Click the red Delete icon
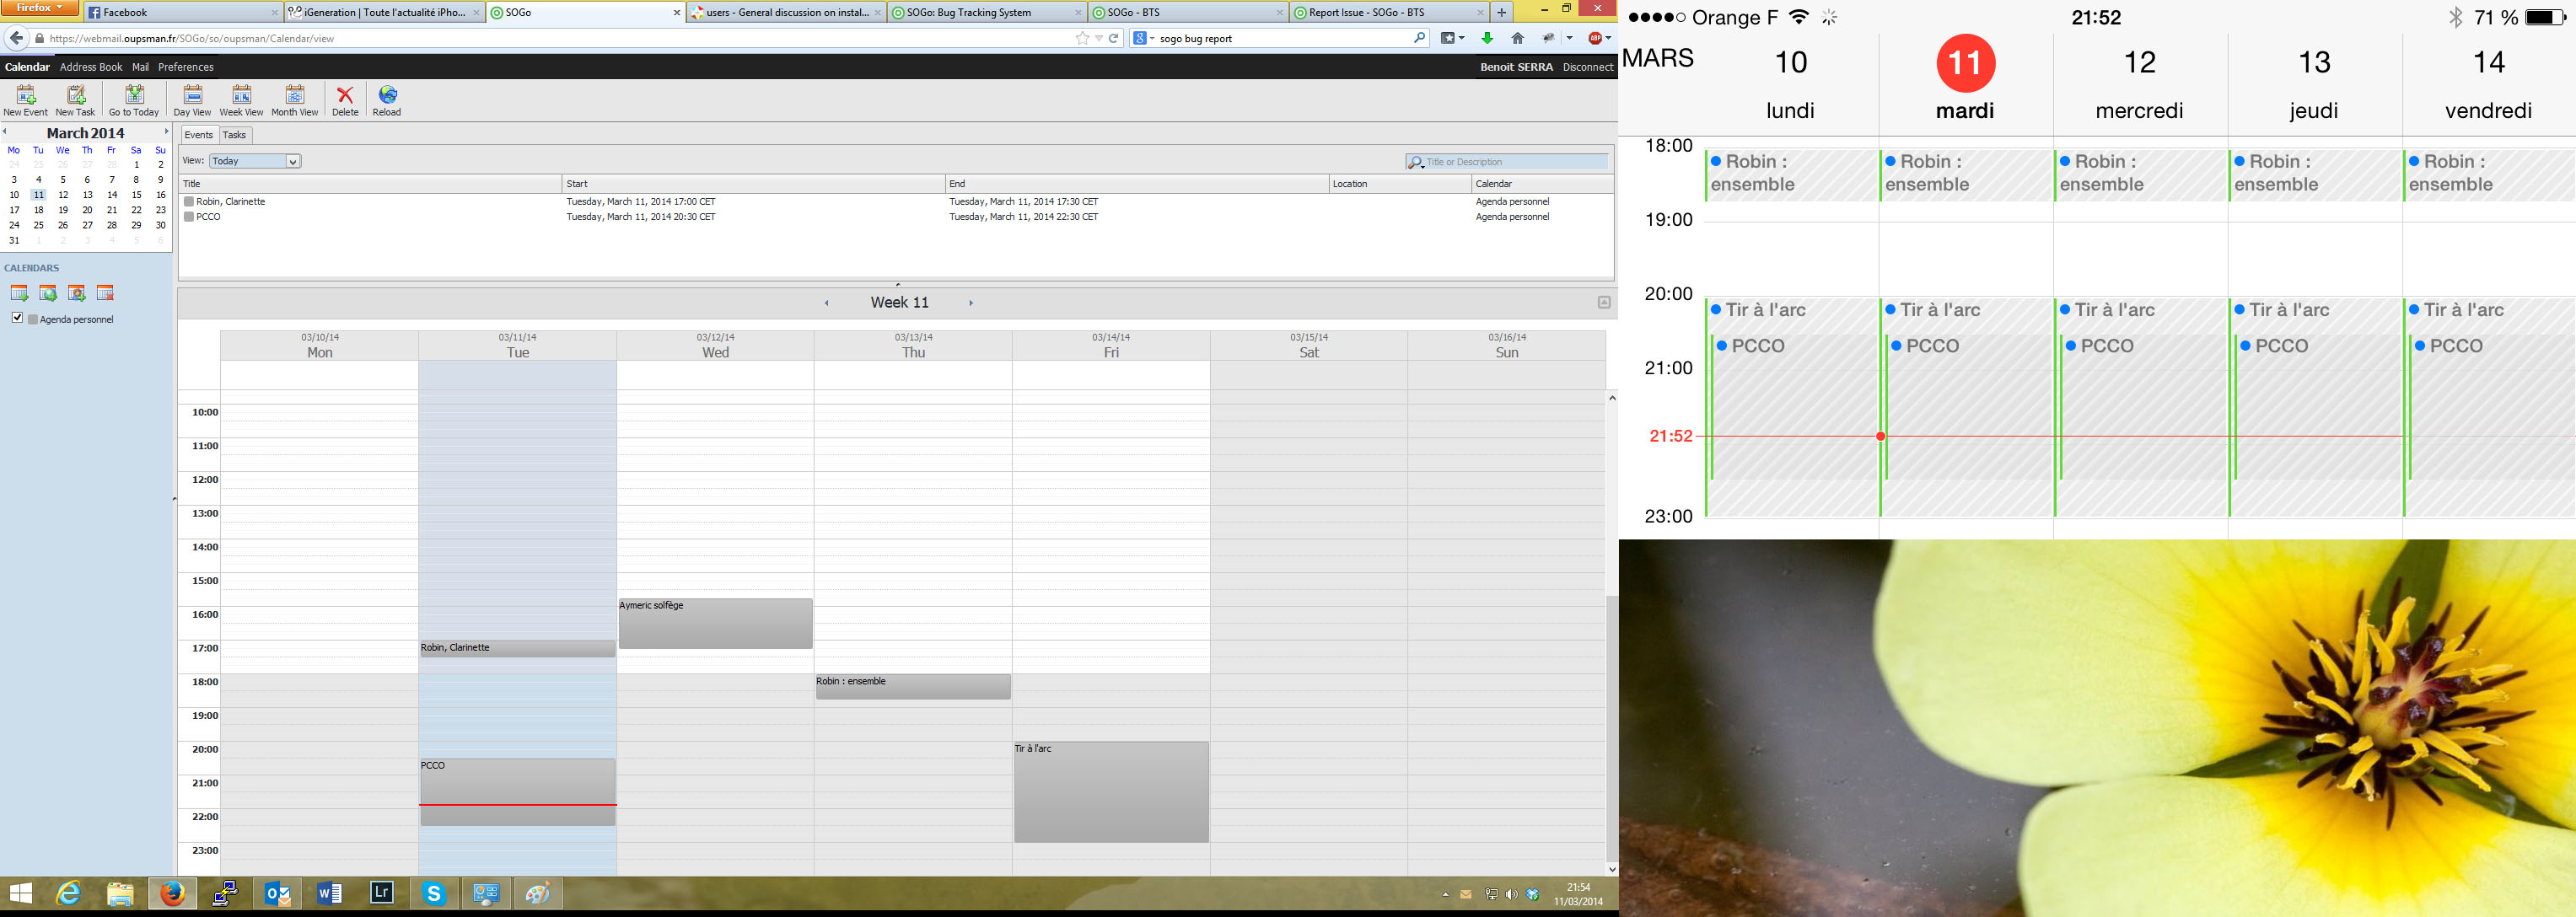Screen dimensions: 2576x917 (345, 99)
